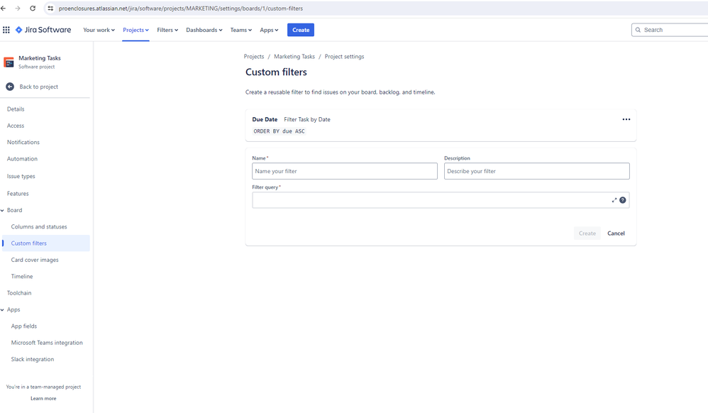
Task: Click the ORDER BY due ASC query
Action: pyautogui.click(x=279, y=131)
